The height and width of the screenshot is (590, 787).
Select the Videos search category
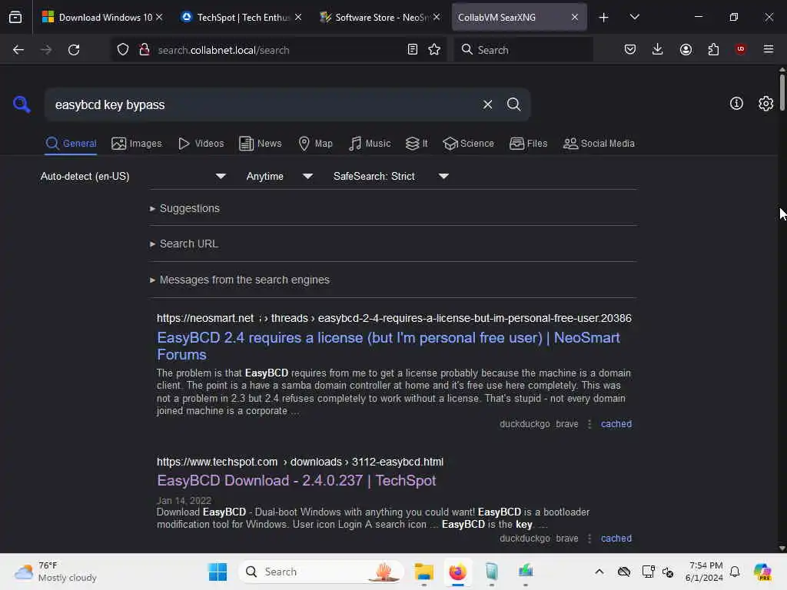201,144
